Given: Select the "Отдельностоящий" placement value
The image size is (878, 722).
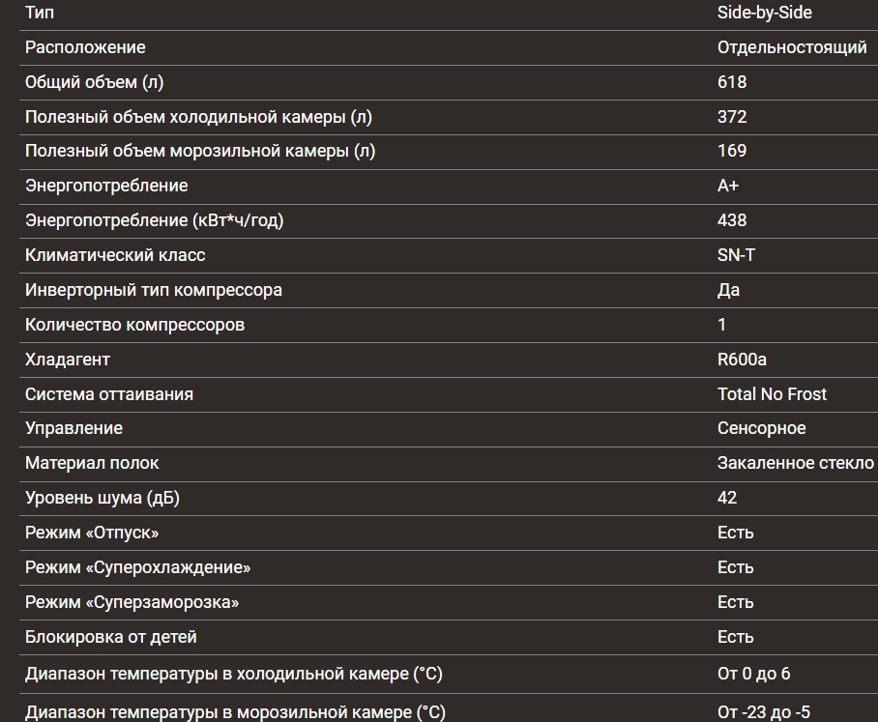Looking at the screenshot, I should (791, 47).
